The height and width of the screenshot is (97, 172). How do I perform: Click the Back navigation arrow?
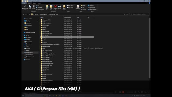(x=23, y=14)
